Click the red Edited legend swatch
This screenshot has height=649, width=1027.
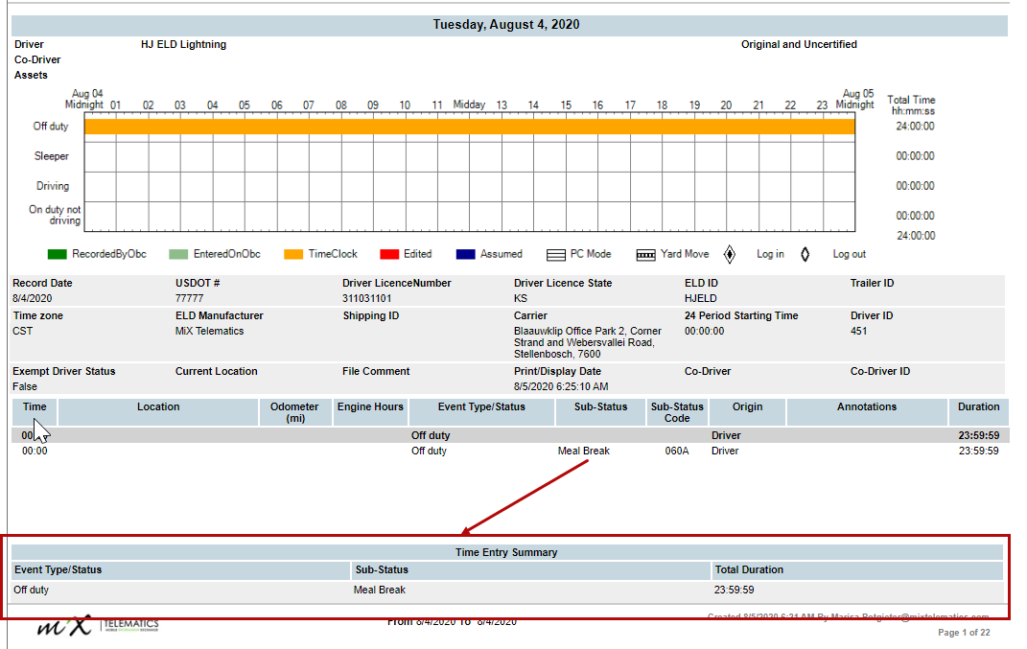point(389,254)
